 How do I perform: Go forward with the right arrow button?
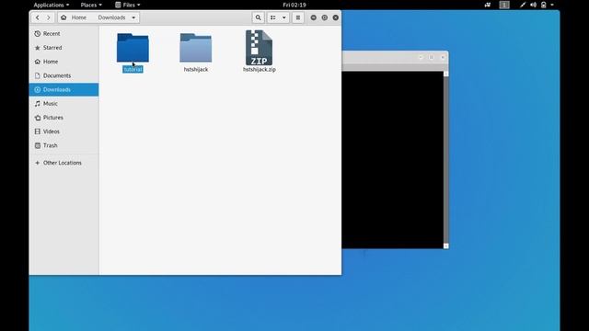[x=49, y=17]
